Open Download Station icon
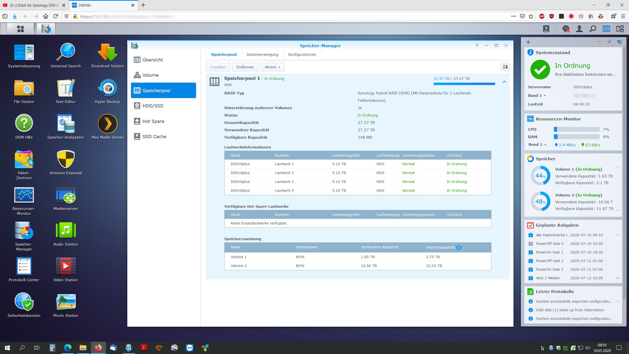The height and width of the screenshot is (354, 629). (107, 53)
